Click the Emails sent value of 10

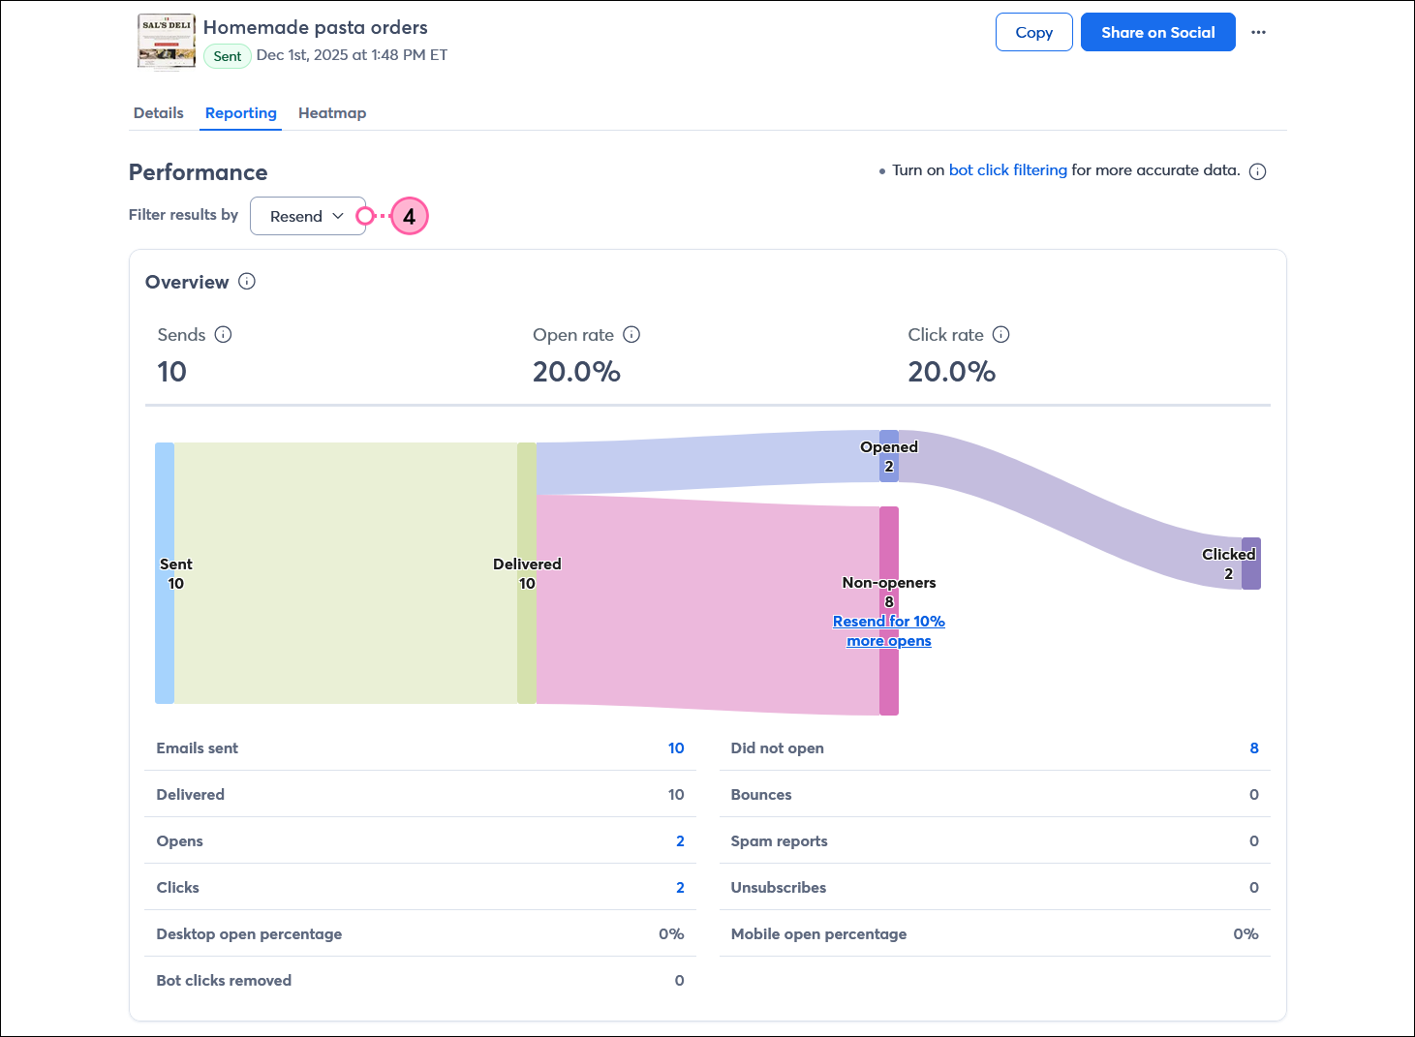click(676, 747)
